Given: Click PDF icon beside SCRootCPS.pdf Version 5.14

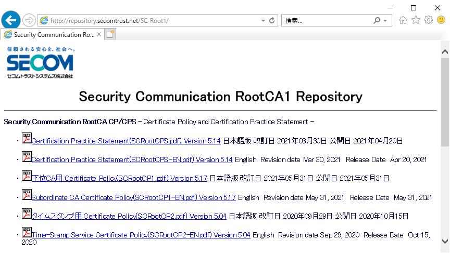Looking at the screenshot, I should tap(27, 138).
